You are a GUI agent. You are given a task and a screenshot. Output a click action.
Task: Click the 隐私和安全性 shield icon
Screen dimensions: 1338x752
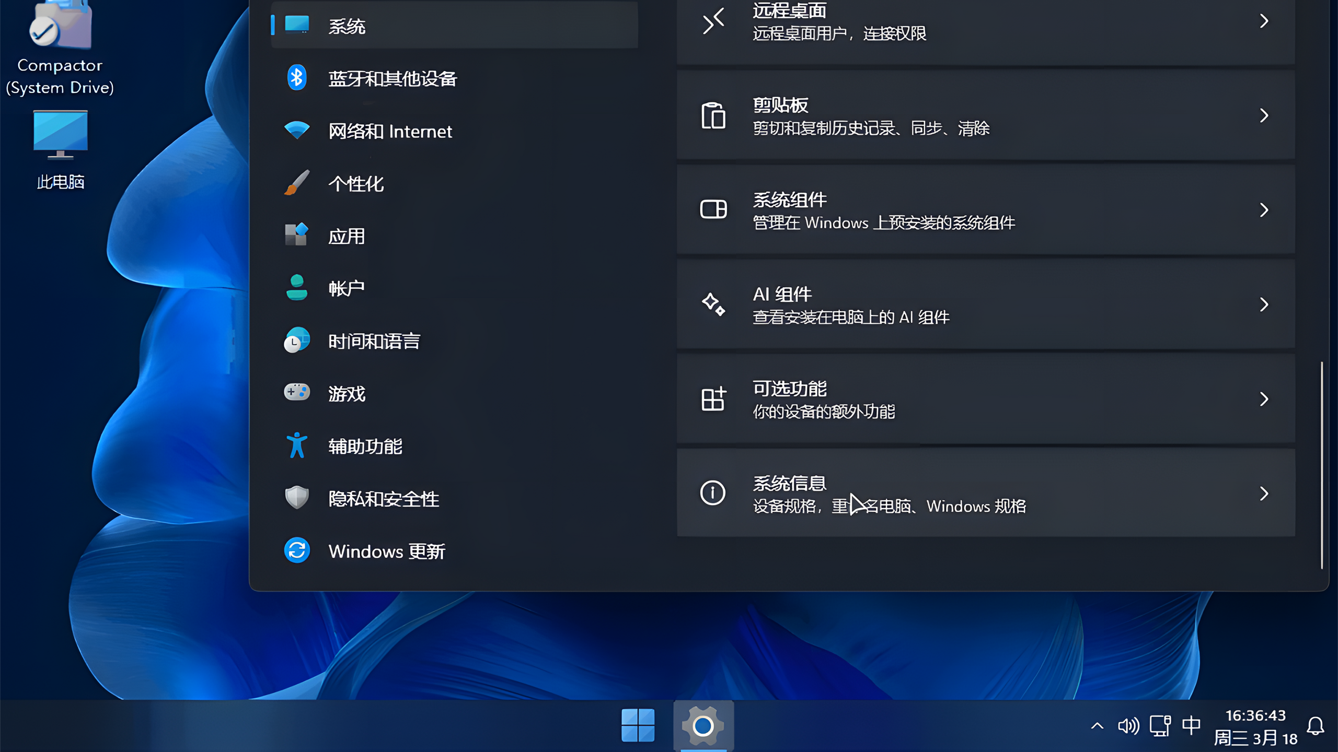297,498
